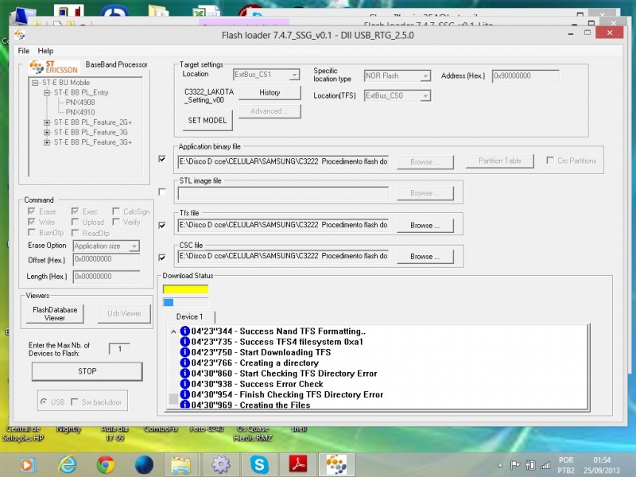Toggle the ReadOtp checkbox
The width and height of the screenshot is (636, 477).
75,233
